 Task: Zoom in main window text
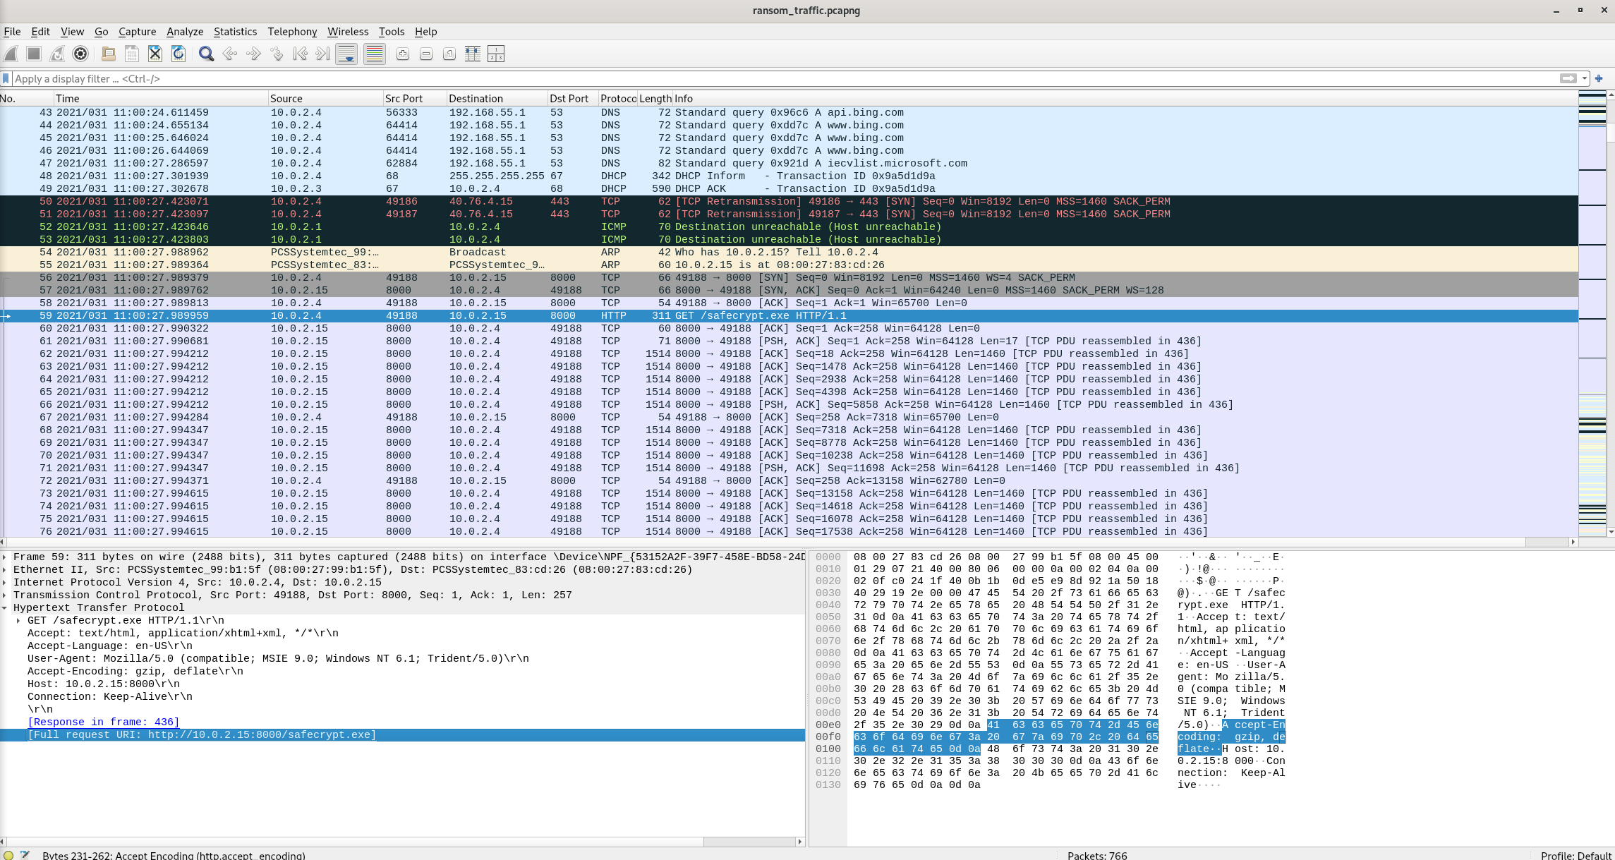403,54
